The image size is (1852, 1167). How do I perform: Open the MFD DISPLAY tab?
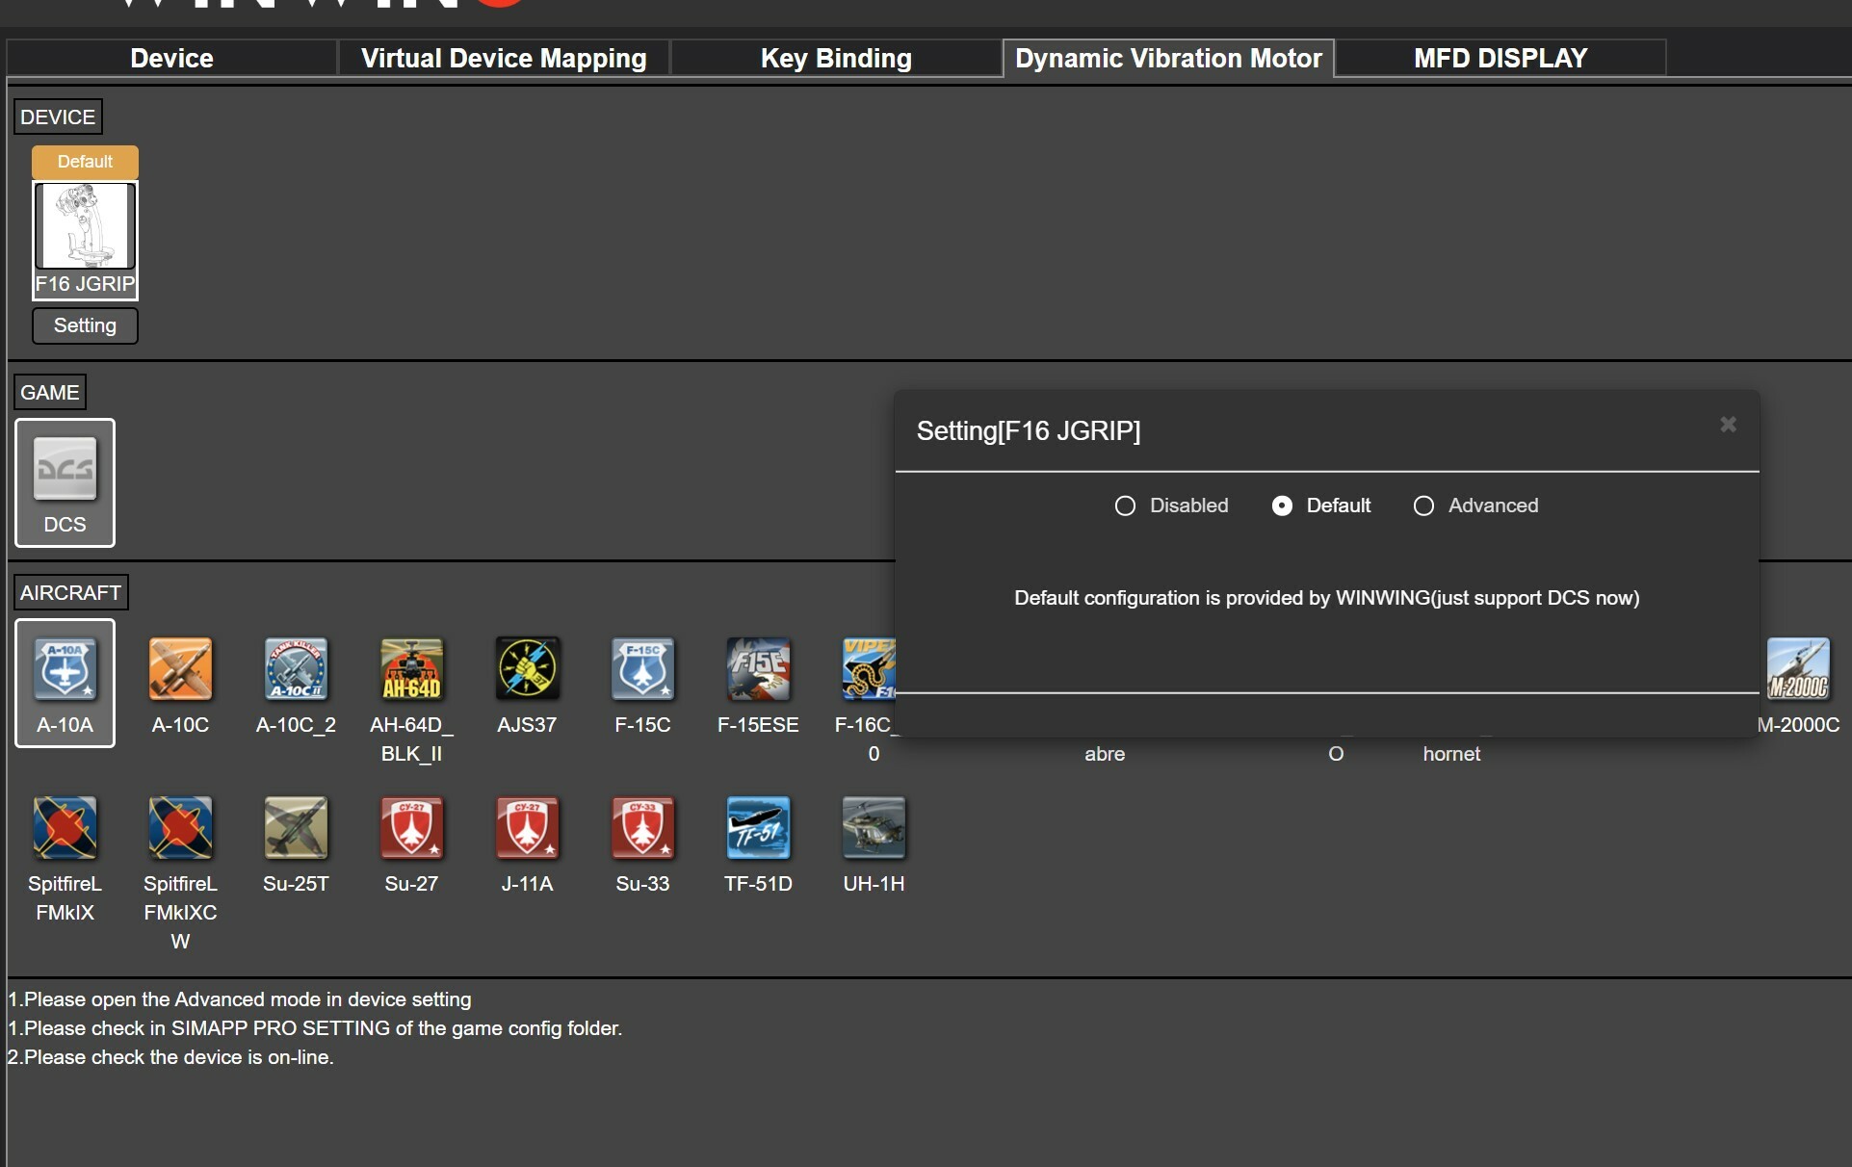point(1500,58)
